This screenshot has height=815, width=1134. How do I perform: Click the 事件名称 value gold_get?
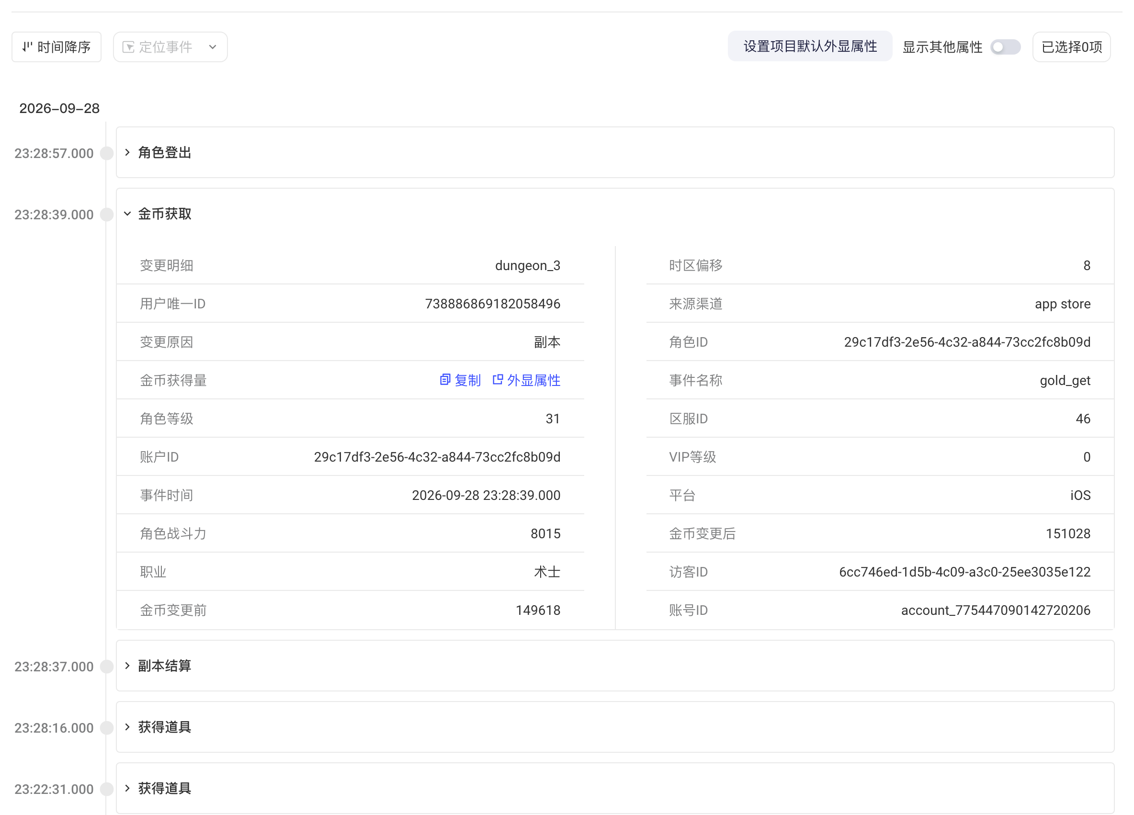1065,381
